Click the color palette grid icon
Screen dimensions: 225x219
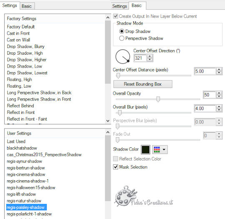[x=157, y=149]
